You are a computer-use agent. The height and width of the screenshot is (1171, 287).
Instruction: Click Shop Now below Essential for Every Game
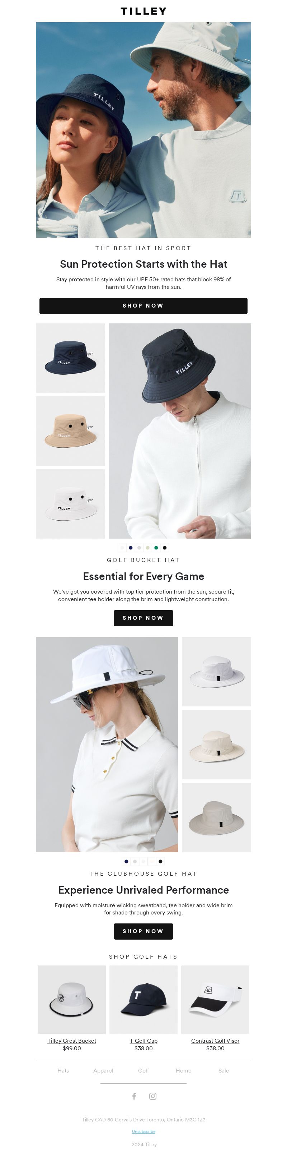click(x=143, y=618)
